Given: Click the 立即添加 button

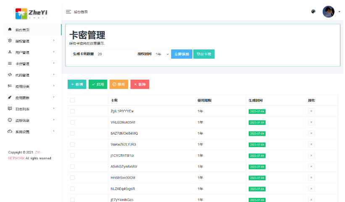Looking at the screenshot, I should (182, 54).
